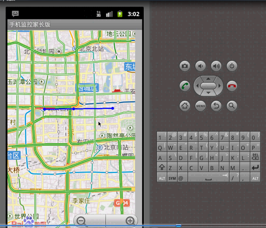Click the battery charging icon
This screenshot has width=266, height=228.
120,14
